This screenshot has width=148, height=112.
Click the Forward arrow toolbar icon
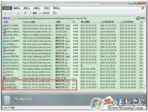pos(18,13)
